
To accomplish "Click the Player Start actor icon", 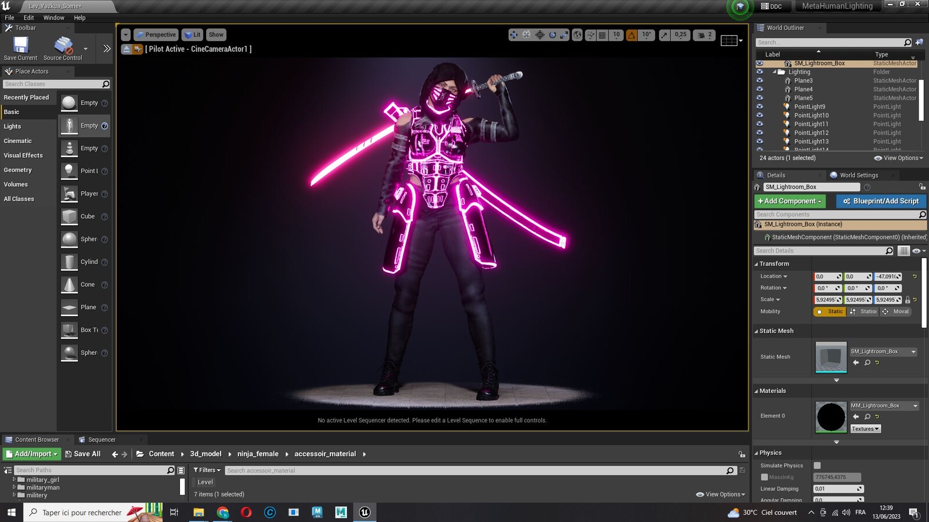I will tap(69, 194).
